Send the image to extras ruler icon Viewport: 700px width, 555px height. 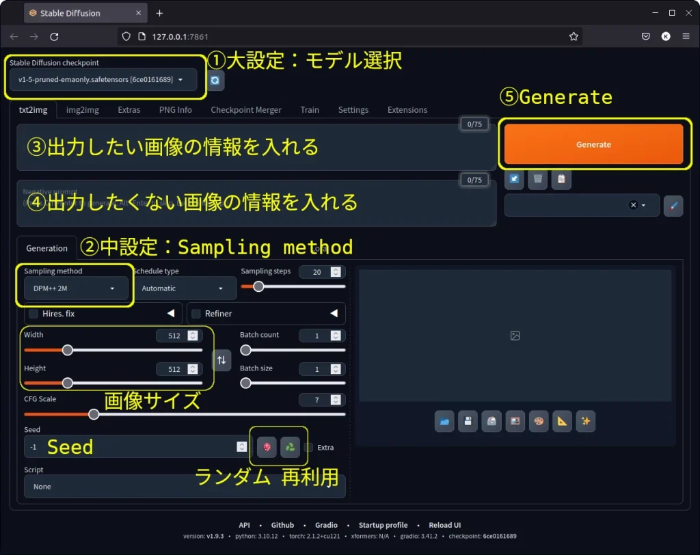pyautogui.click(x=562, y=421)
